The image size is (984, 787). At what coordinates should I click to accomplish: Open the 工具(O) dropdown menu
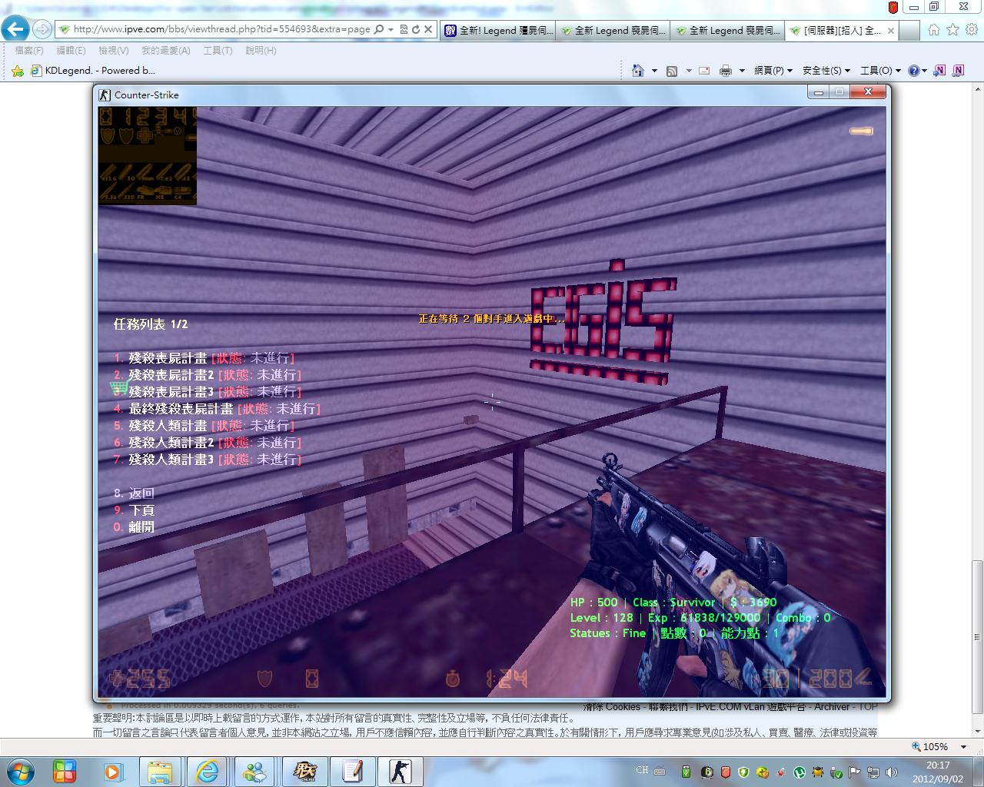[x=880, y=71]
